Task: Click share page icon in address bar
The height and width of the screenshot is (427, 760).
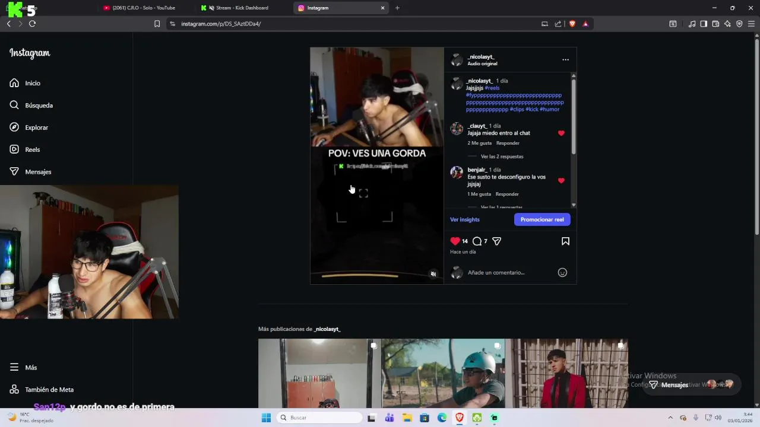Action: (x=558, y=24)
